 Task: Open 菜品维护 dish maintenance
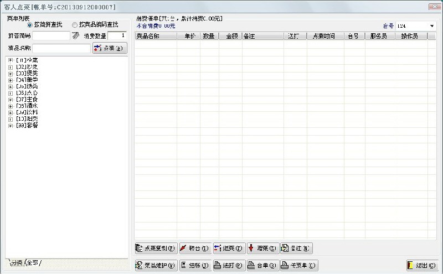156,265
